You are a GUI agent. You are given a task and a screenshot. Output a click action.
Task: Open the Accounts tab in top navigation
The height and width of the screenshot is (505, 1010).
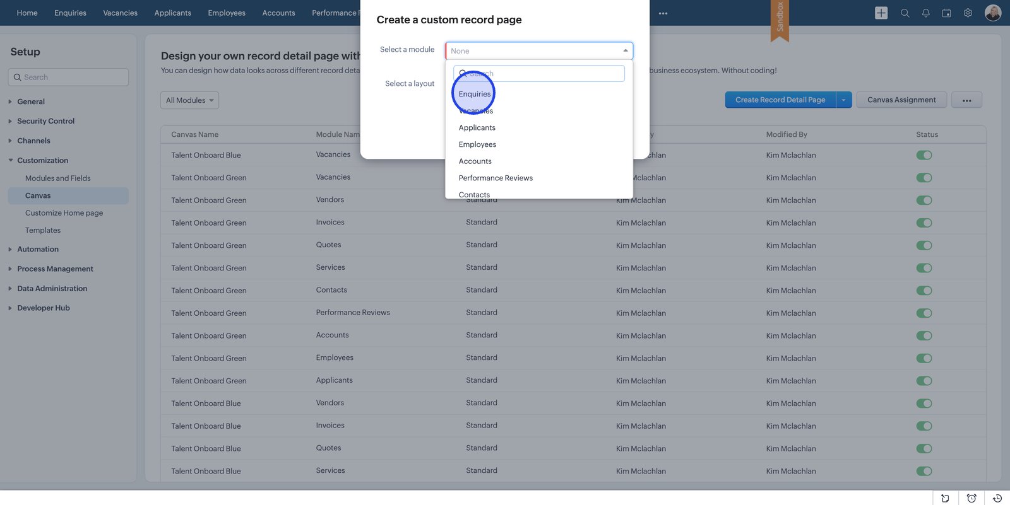pos(278,13)
